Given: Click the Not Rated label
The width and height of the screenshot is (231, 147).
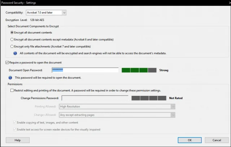Looking at the screenshot, I should click(176, 98).
